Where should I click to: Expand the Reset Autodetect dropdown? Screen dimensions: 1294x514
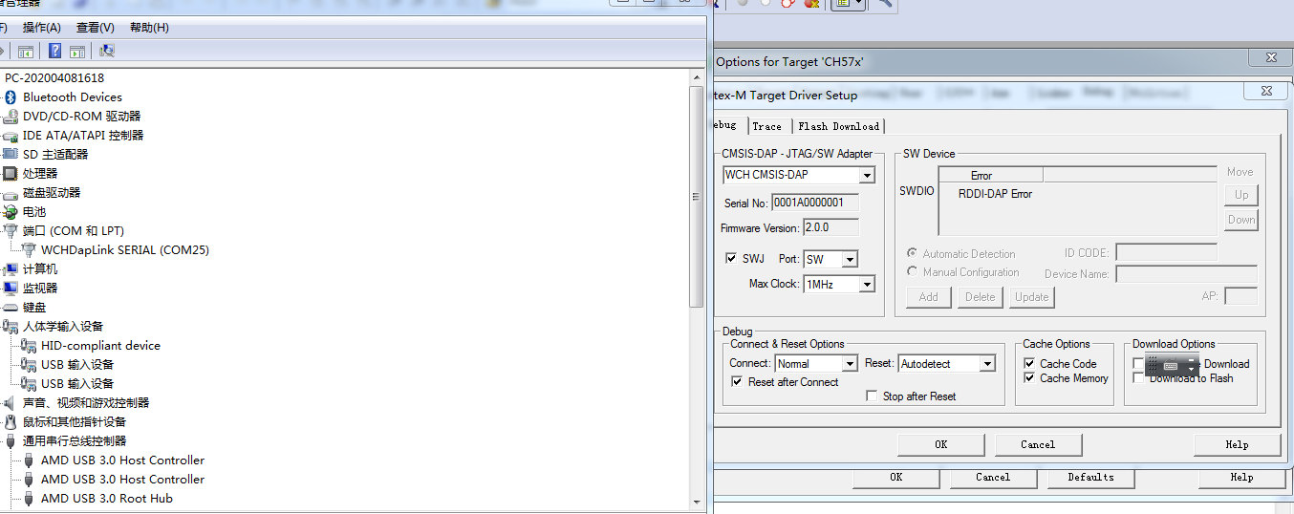coord(987,364)
